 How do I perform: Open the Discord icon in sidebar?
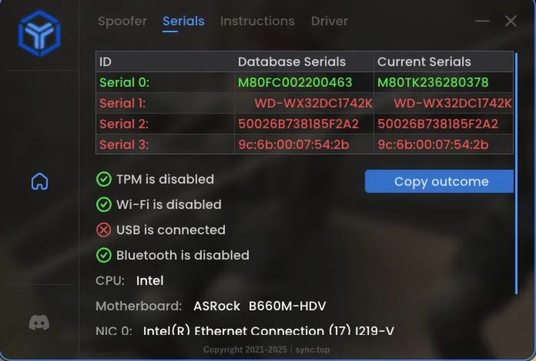point(39,323)
